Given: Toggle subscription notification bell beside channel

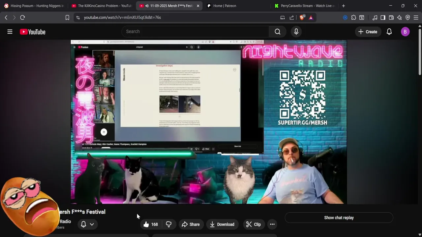Looking at the screenshot, I should [x=83, y=224].
